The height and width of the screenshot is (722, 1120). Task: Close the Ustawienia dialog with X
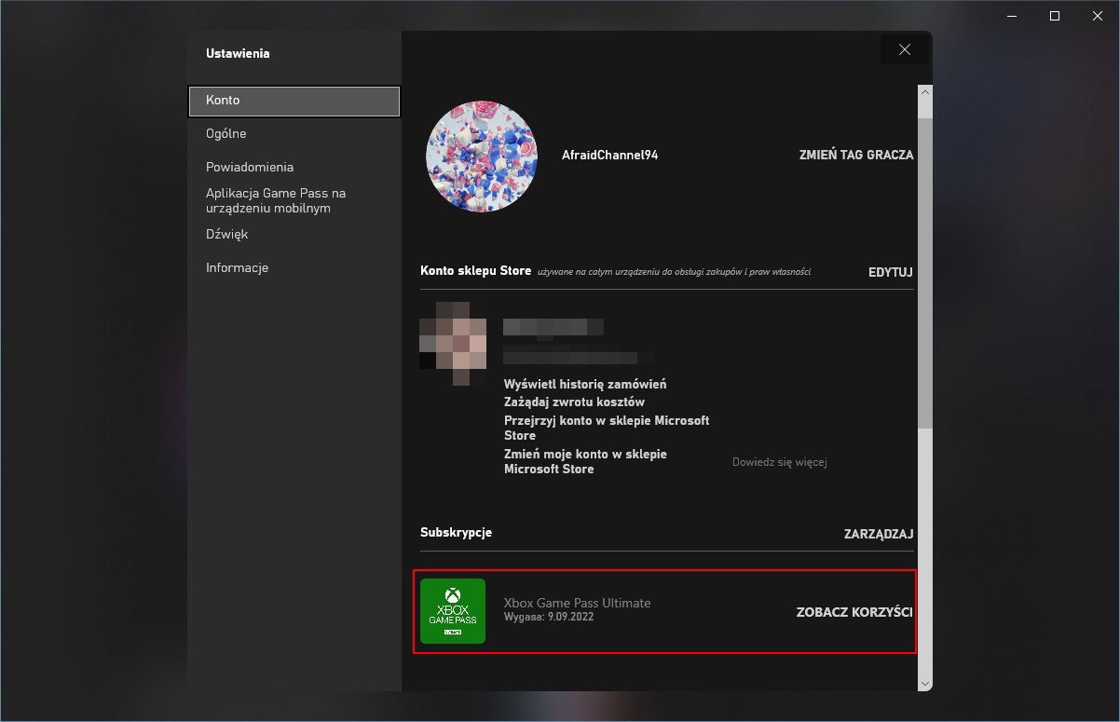(x=904, y=49)
